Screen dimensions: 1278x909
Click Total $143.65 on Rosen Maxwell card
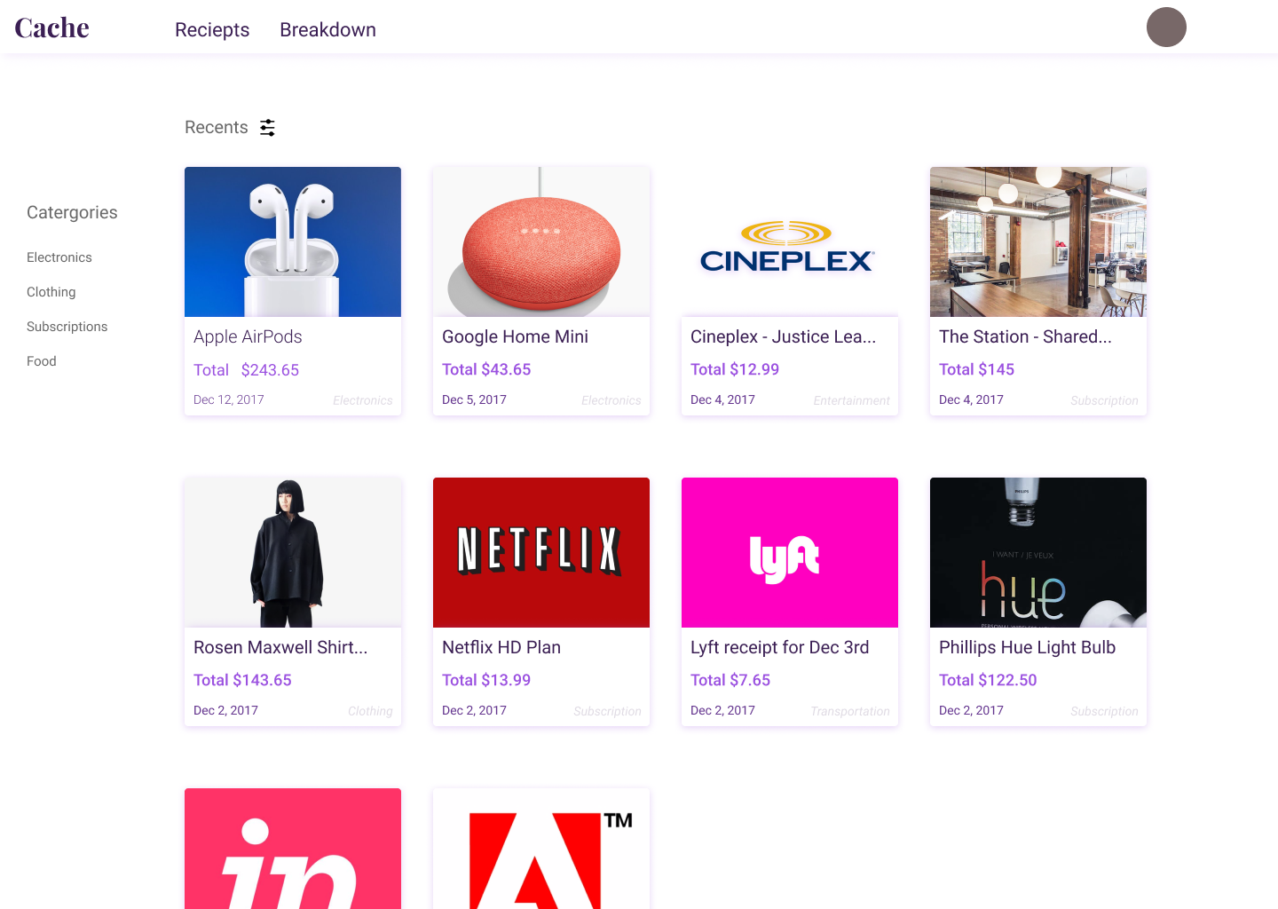point(242,681)
